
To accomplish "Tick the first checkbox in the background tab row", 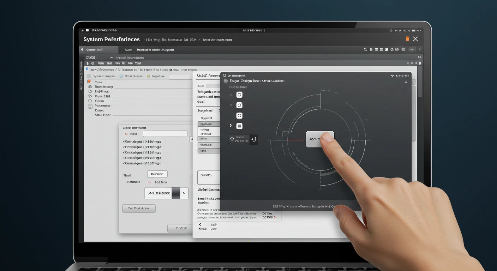I will pyautogui.click(x=89, y=76).
